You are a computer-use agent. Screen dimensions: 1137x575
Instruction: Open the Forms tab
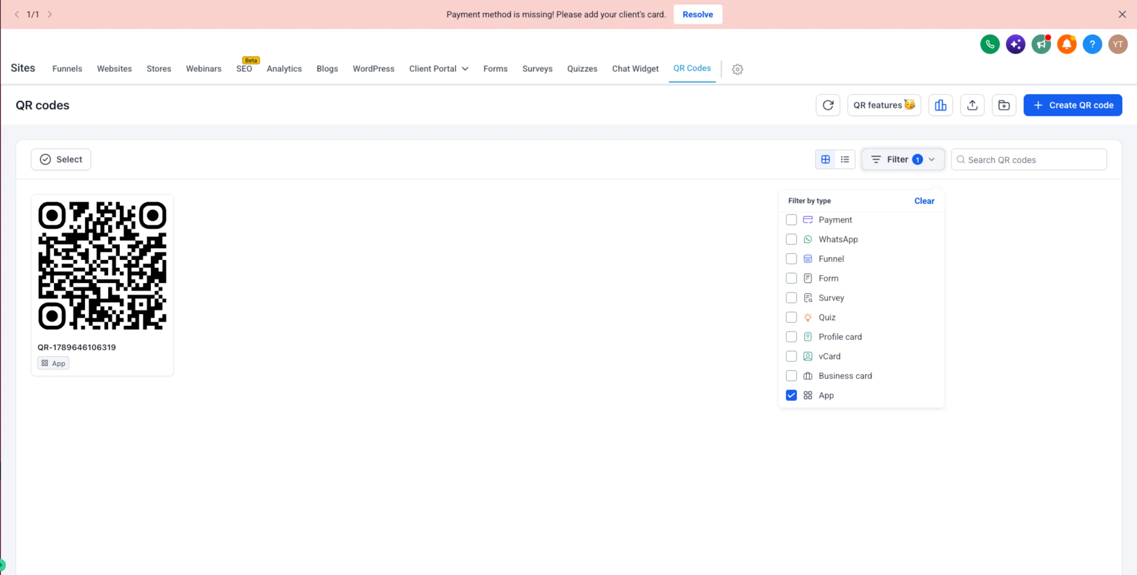click(495, 69)
